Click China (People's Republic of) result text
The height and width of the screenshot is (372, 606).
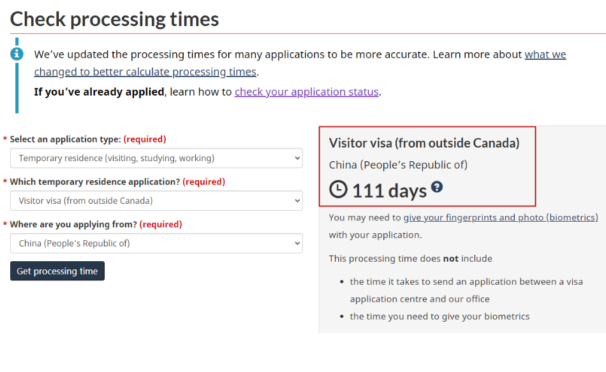(398, 165)
